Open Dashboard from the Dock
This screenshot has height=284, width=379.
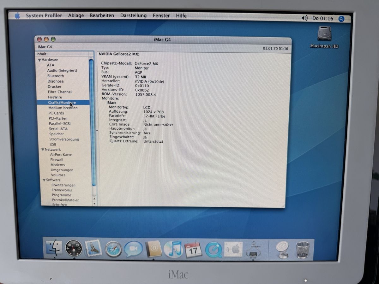[74, 248]
